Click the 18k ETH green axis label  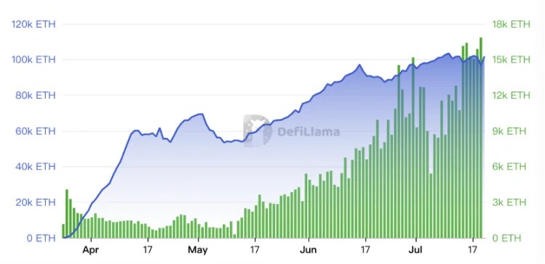(x=511, y=24)
